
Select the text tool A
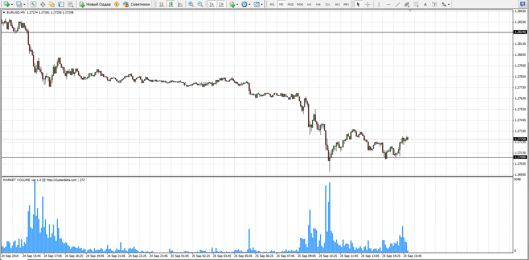[425, 4]
